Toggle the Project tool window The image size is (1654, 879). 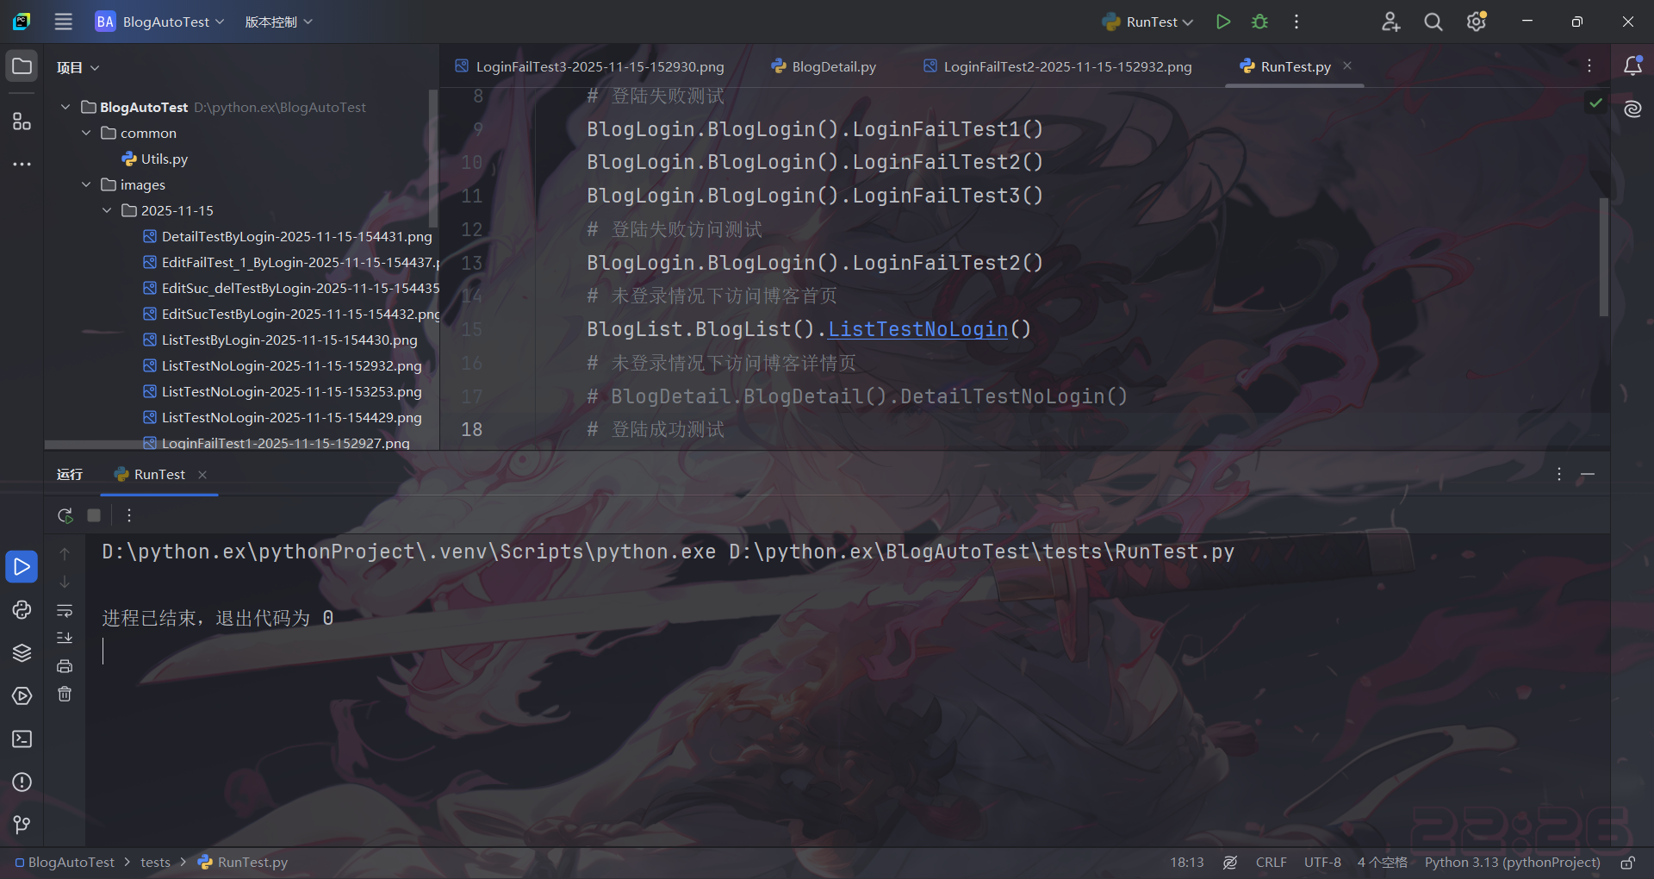pyautogui.click(x=22, y=66)
